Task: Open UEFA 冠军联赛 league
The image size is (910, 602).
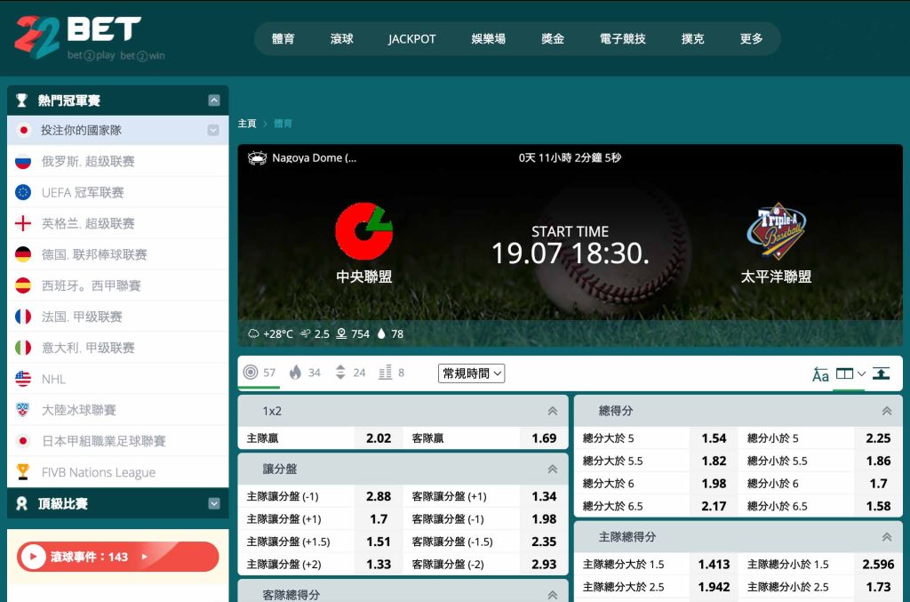Action: click(83, 192)
